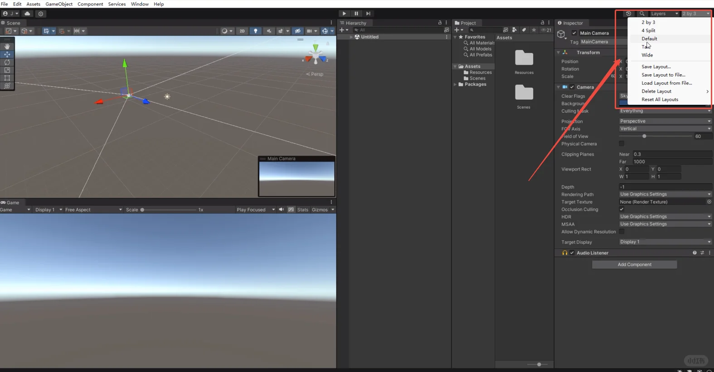The image size is (714, 372).
Task: Click the Stats button in Game view
Action: pos(303,210)
